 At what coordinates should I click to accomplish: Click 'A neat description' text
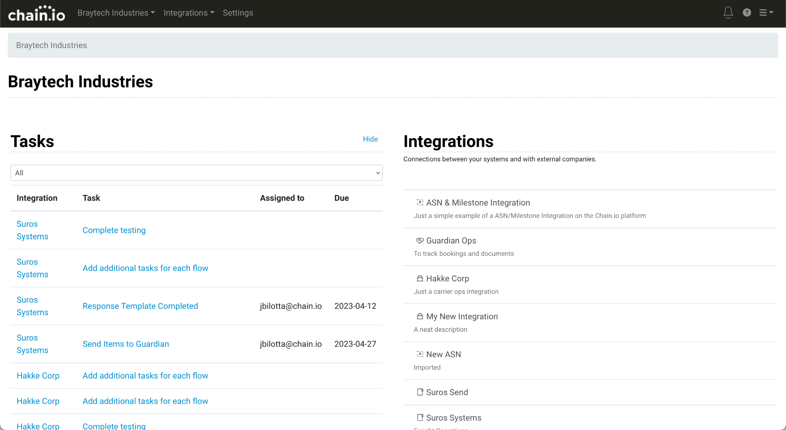pyautogui.click(x=440, y=330)
